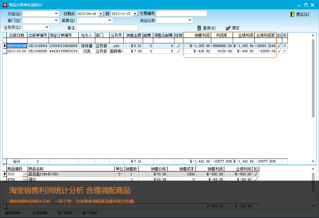The height and width of the screenshot is (218, 319).
Task: Open the start date picker 2013-04-16
Action: 101,14
